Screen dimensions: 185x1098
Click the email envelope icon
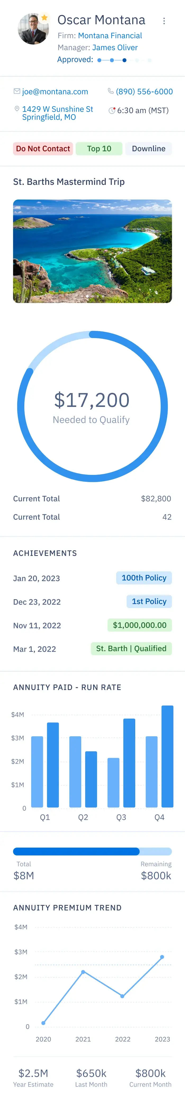pyautogui.click(x=16, y=92)
